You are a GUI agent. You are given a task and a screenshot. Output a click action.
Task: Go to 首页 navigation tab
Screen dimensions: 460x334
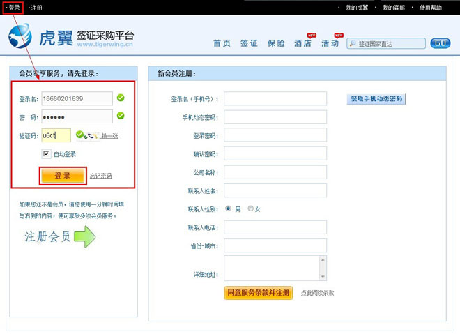222,43
